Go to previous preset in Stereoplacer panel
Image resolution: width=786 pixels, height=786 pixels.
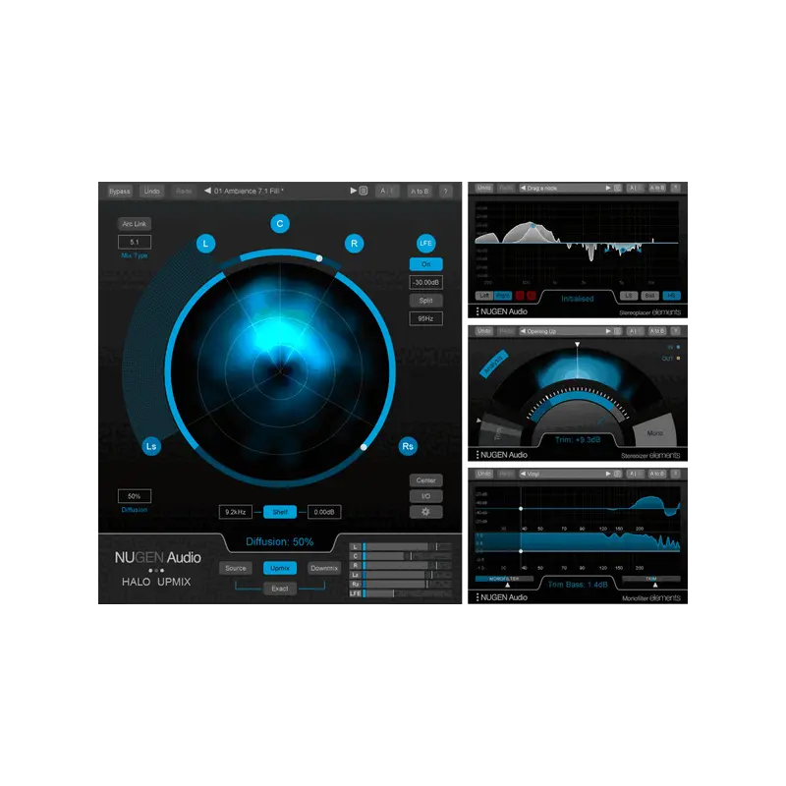pos(523,188)
